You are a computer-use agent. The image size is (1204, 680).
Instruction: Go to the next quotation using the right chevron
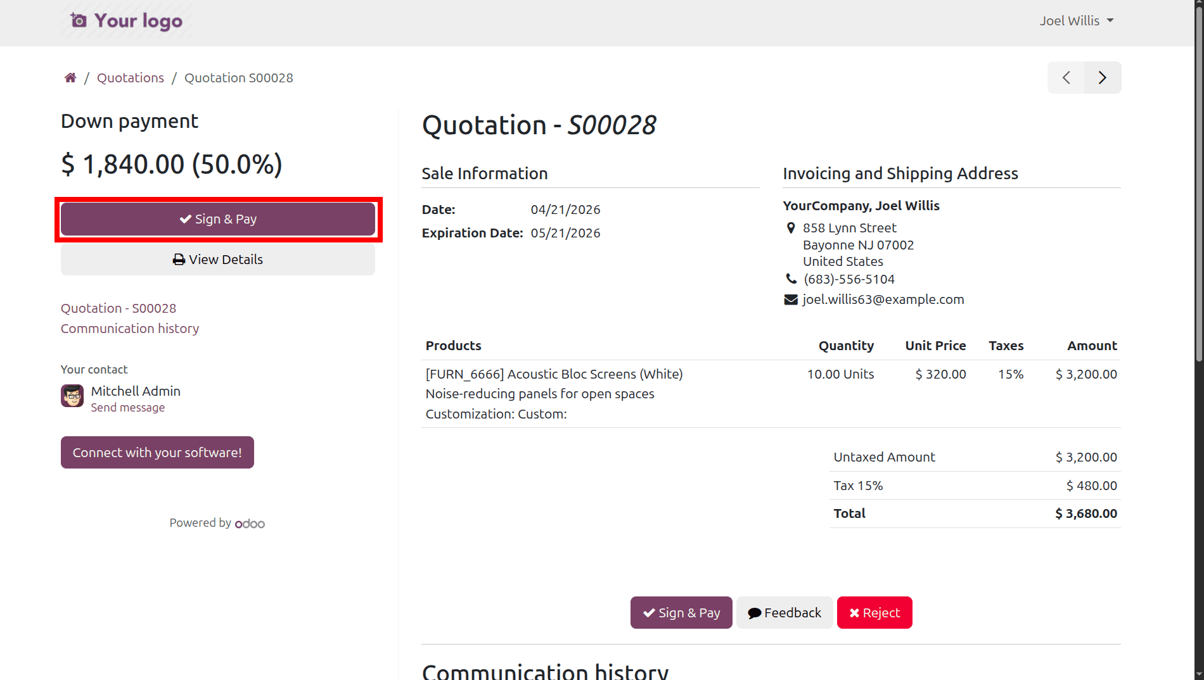1102,77
